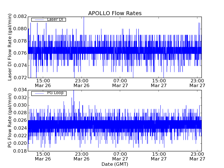Click the blue line sample in Laser DI legend

coord(39,20)
